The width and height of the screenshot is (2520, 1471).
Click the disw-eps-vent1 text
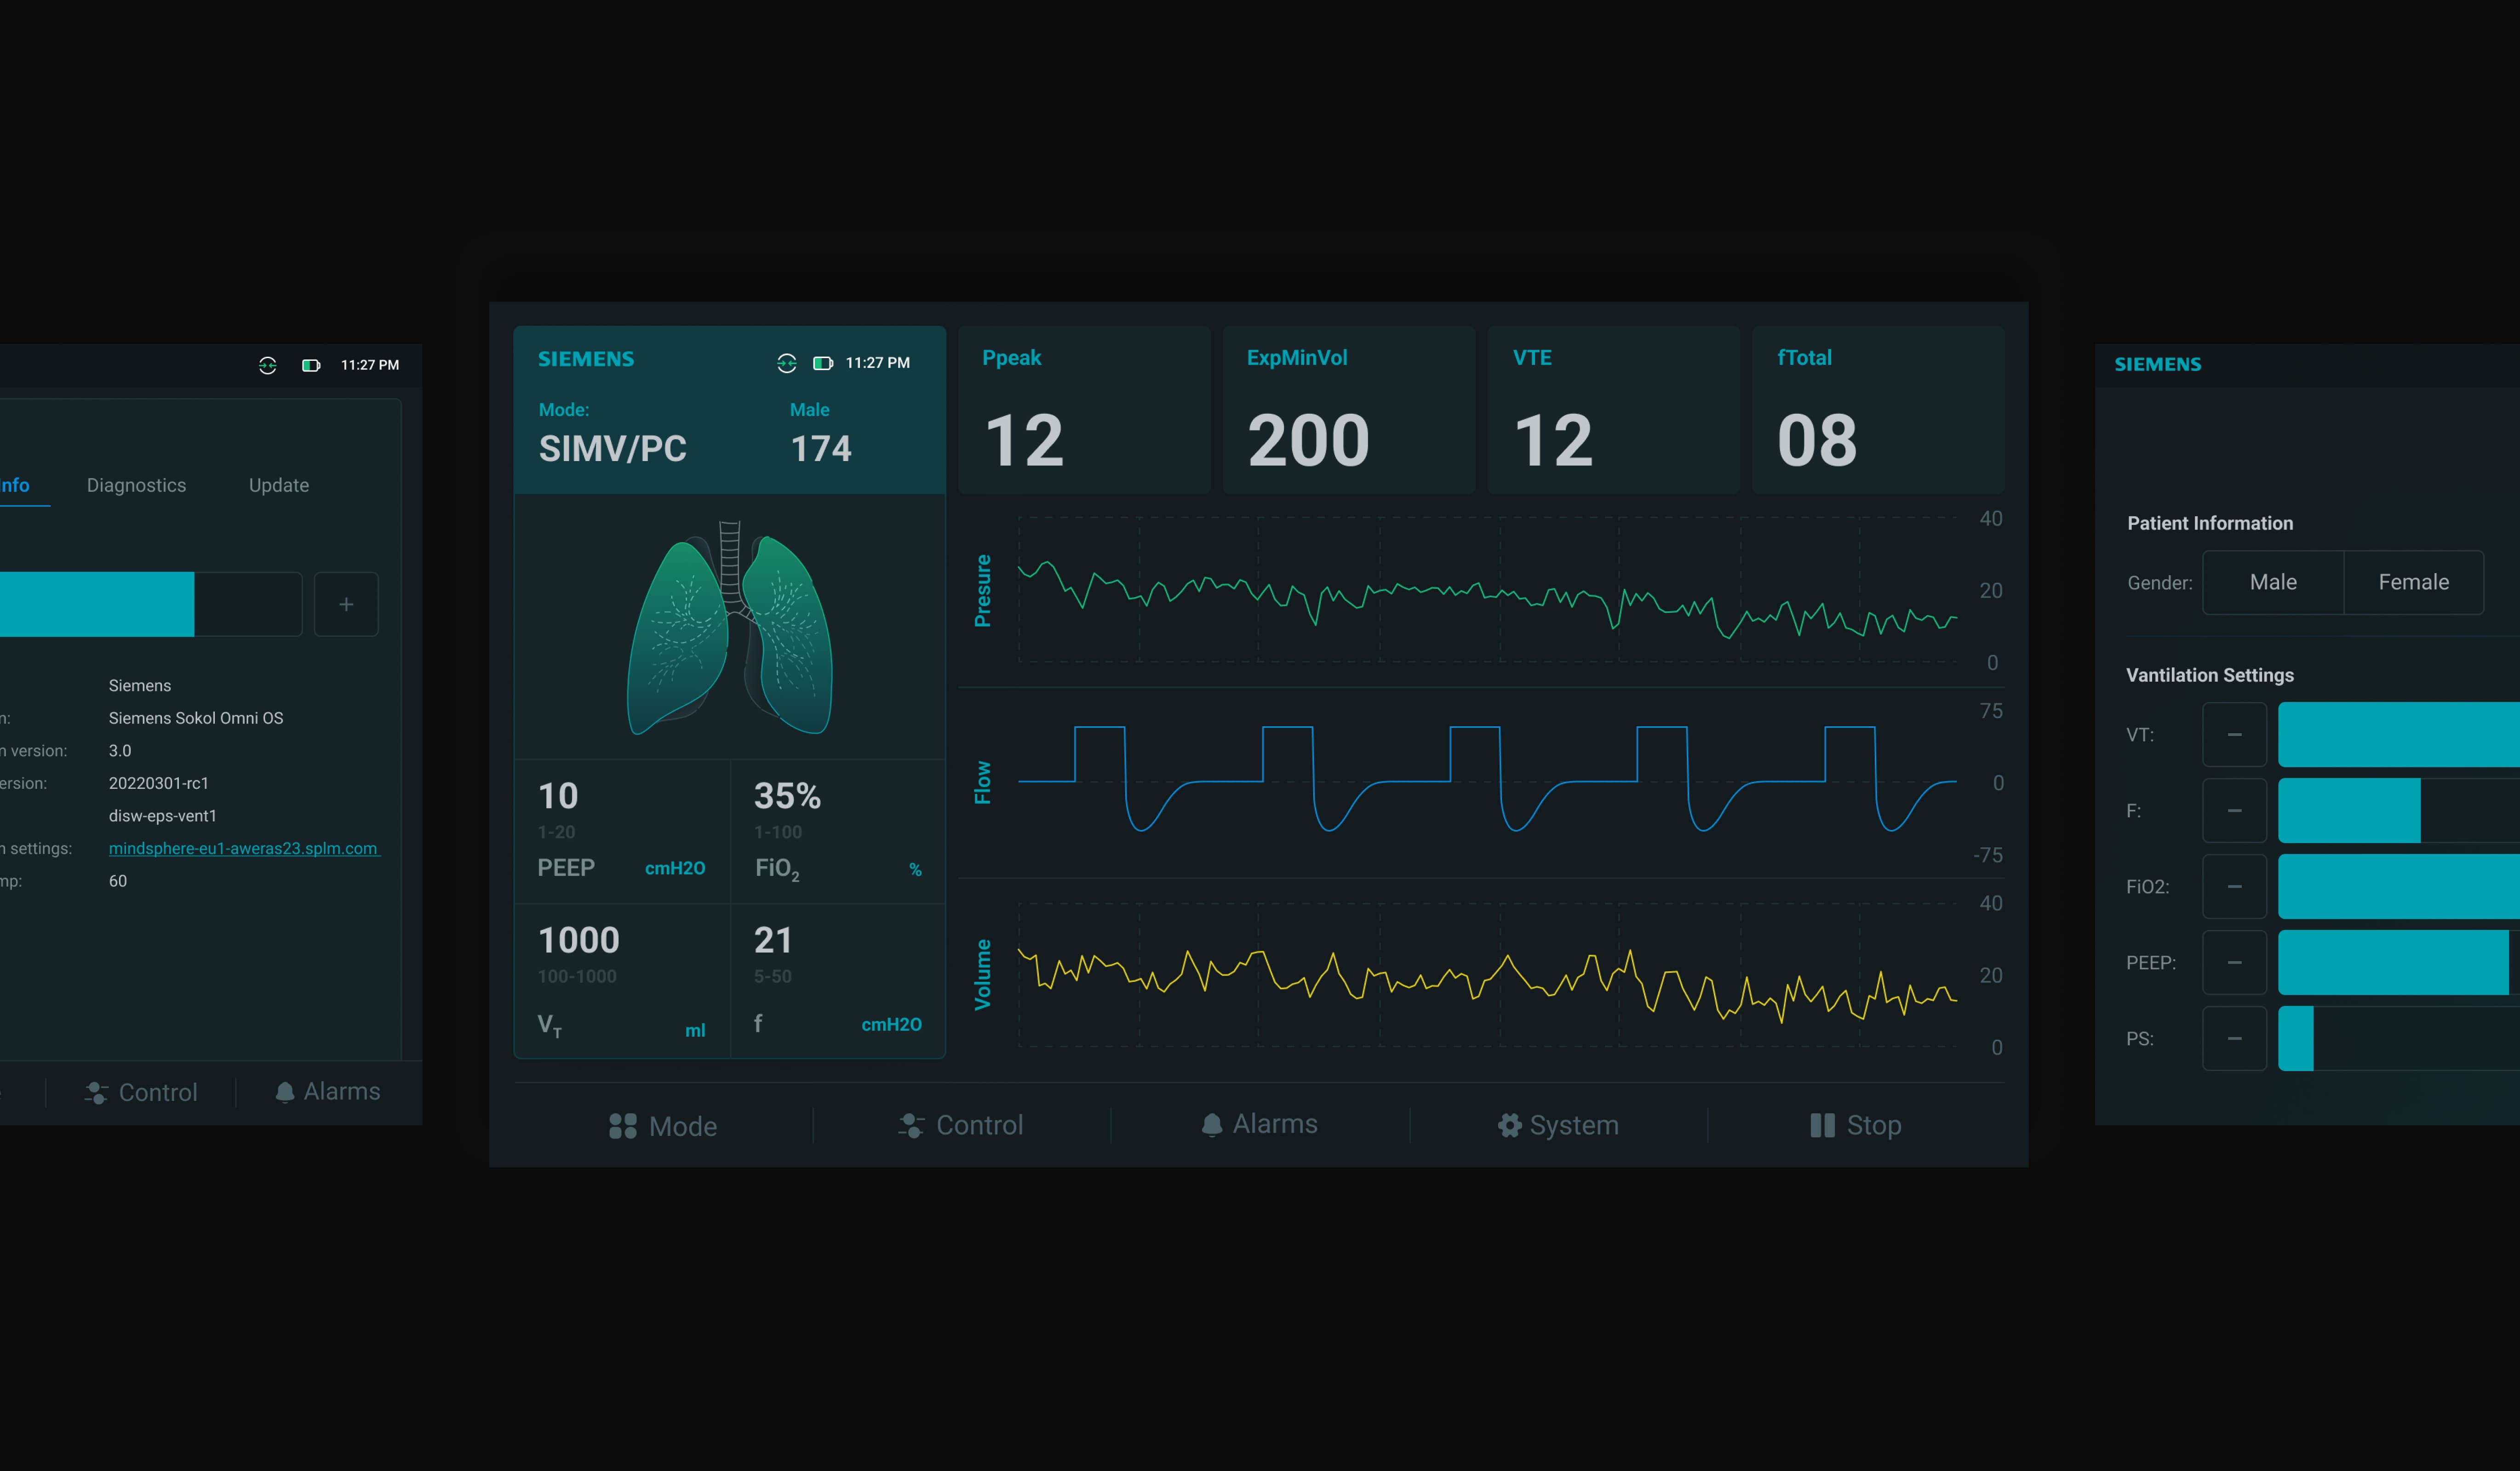click(x=162, y=815)
